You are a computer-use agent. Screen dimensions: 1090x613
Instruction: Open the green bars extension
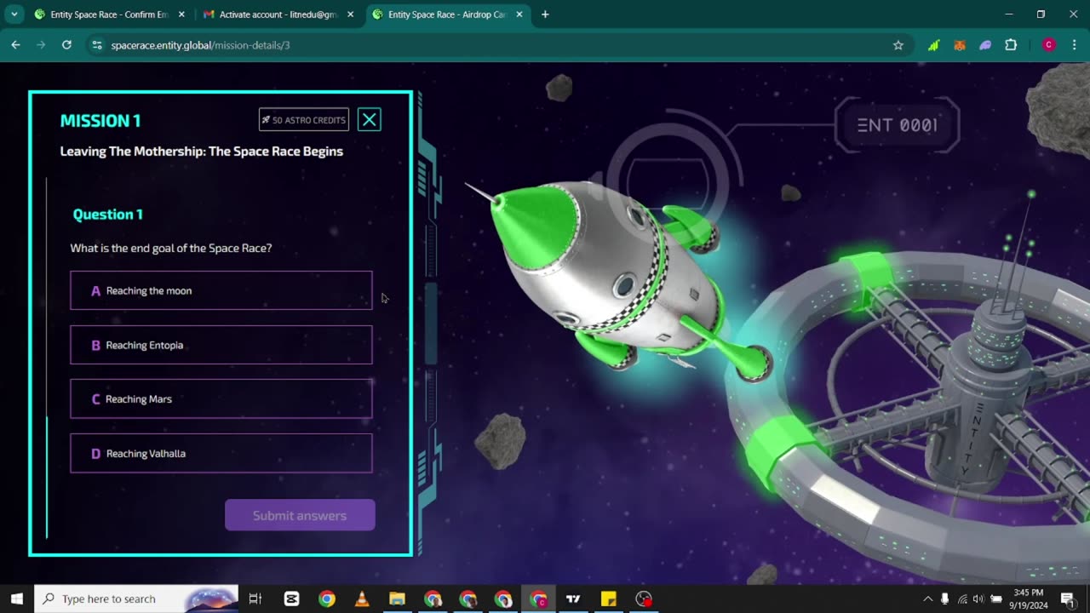(933, 45)
